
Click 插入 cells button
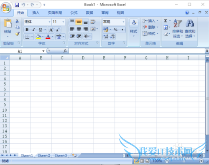(x=150, y=21)
